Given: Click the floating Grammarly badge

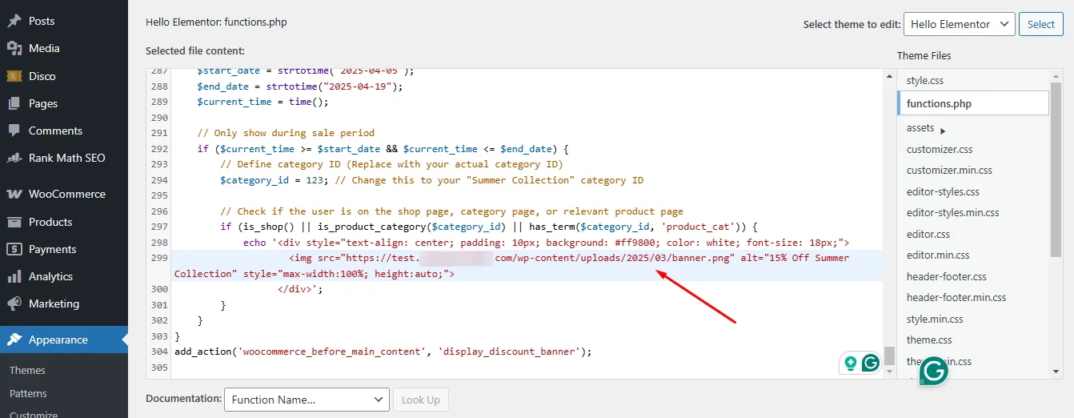Looking at the screenshot, I should click(934, 371).
